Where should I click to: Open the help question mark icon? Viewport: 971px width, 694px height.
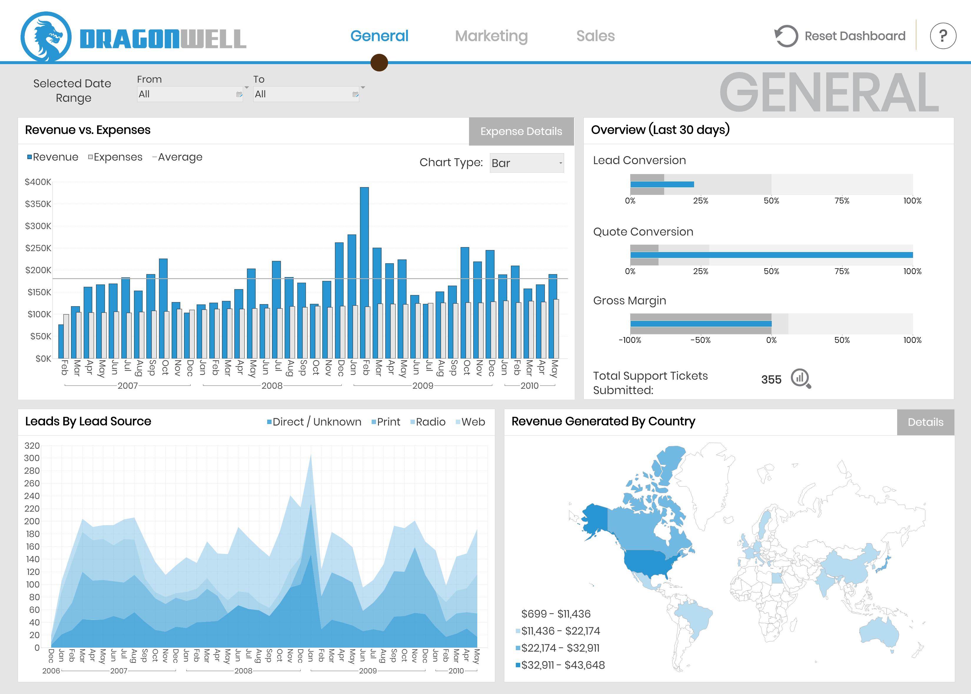[943, 36]
